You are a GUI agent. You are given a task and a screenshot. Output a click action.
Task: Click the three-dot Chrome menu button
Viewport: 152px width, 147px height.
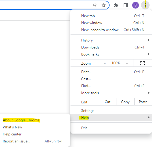(x=145, y=5)
